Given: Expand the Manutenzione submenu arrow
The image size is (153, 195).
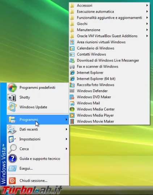Looking at the screenshot, I should coord(147,30).
